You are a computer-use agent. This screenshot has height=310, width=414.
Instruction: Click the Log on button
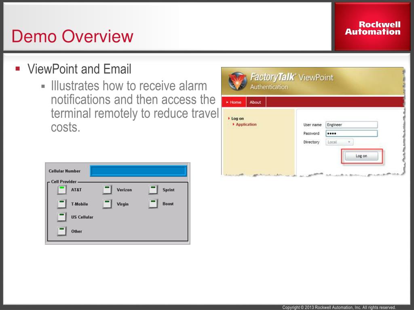pyautogui.click(x=361, y=156)
